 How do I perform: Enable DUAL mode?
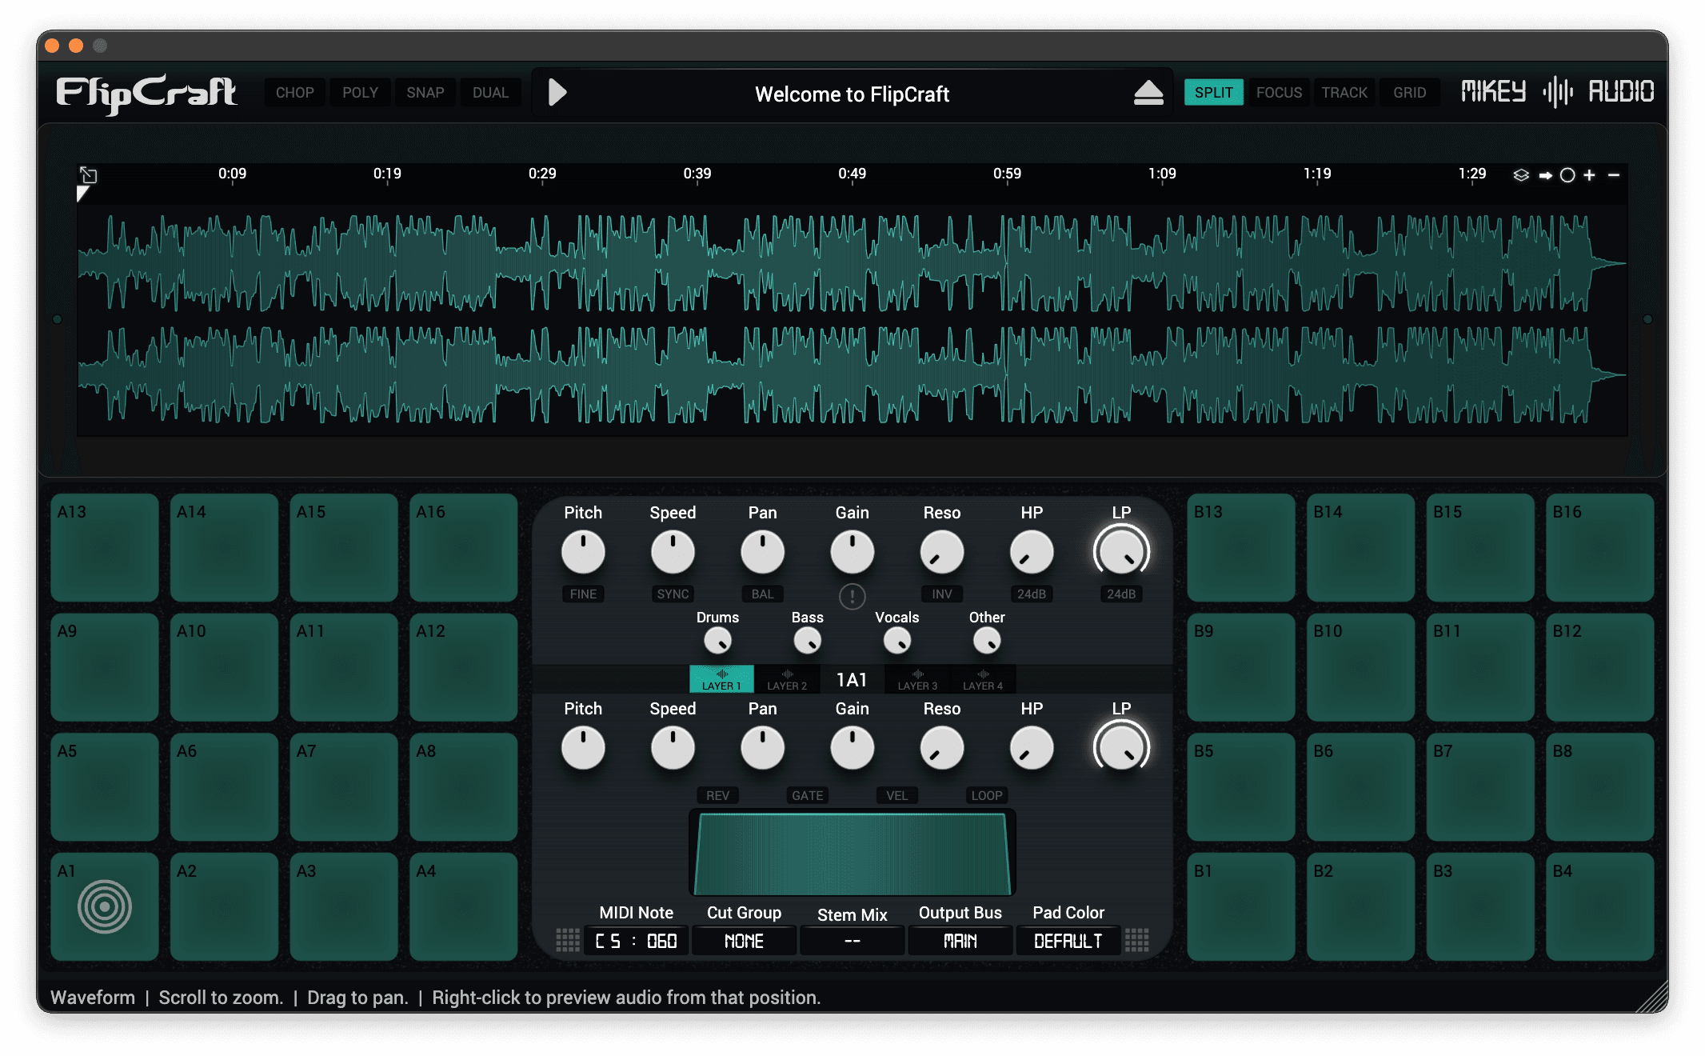491,92
